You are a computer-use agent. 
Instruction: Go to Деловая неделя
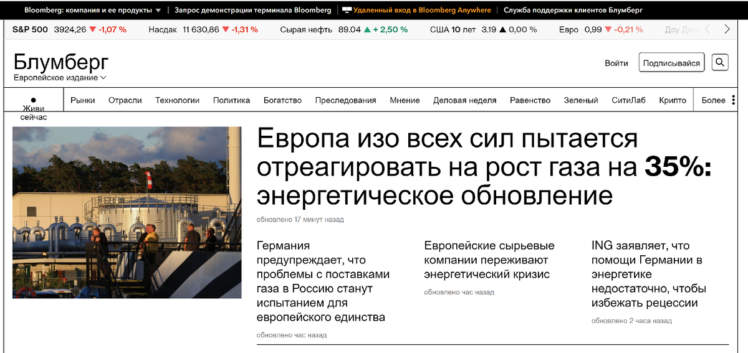pos(465,100)
